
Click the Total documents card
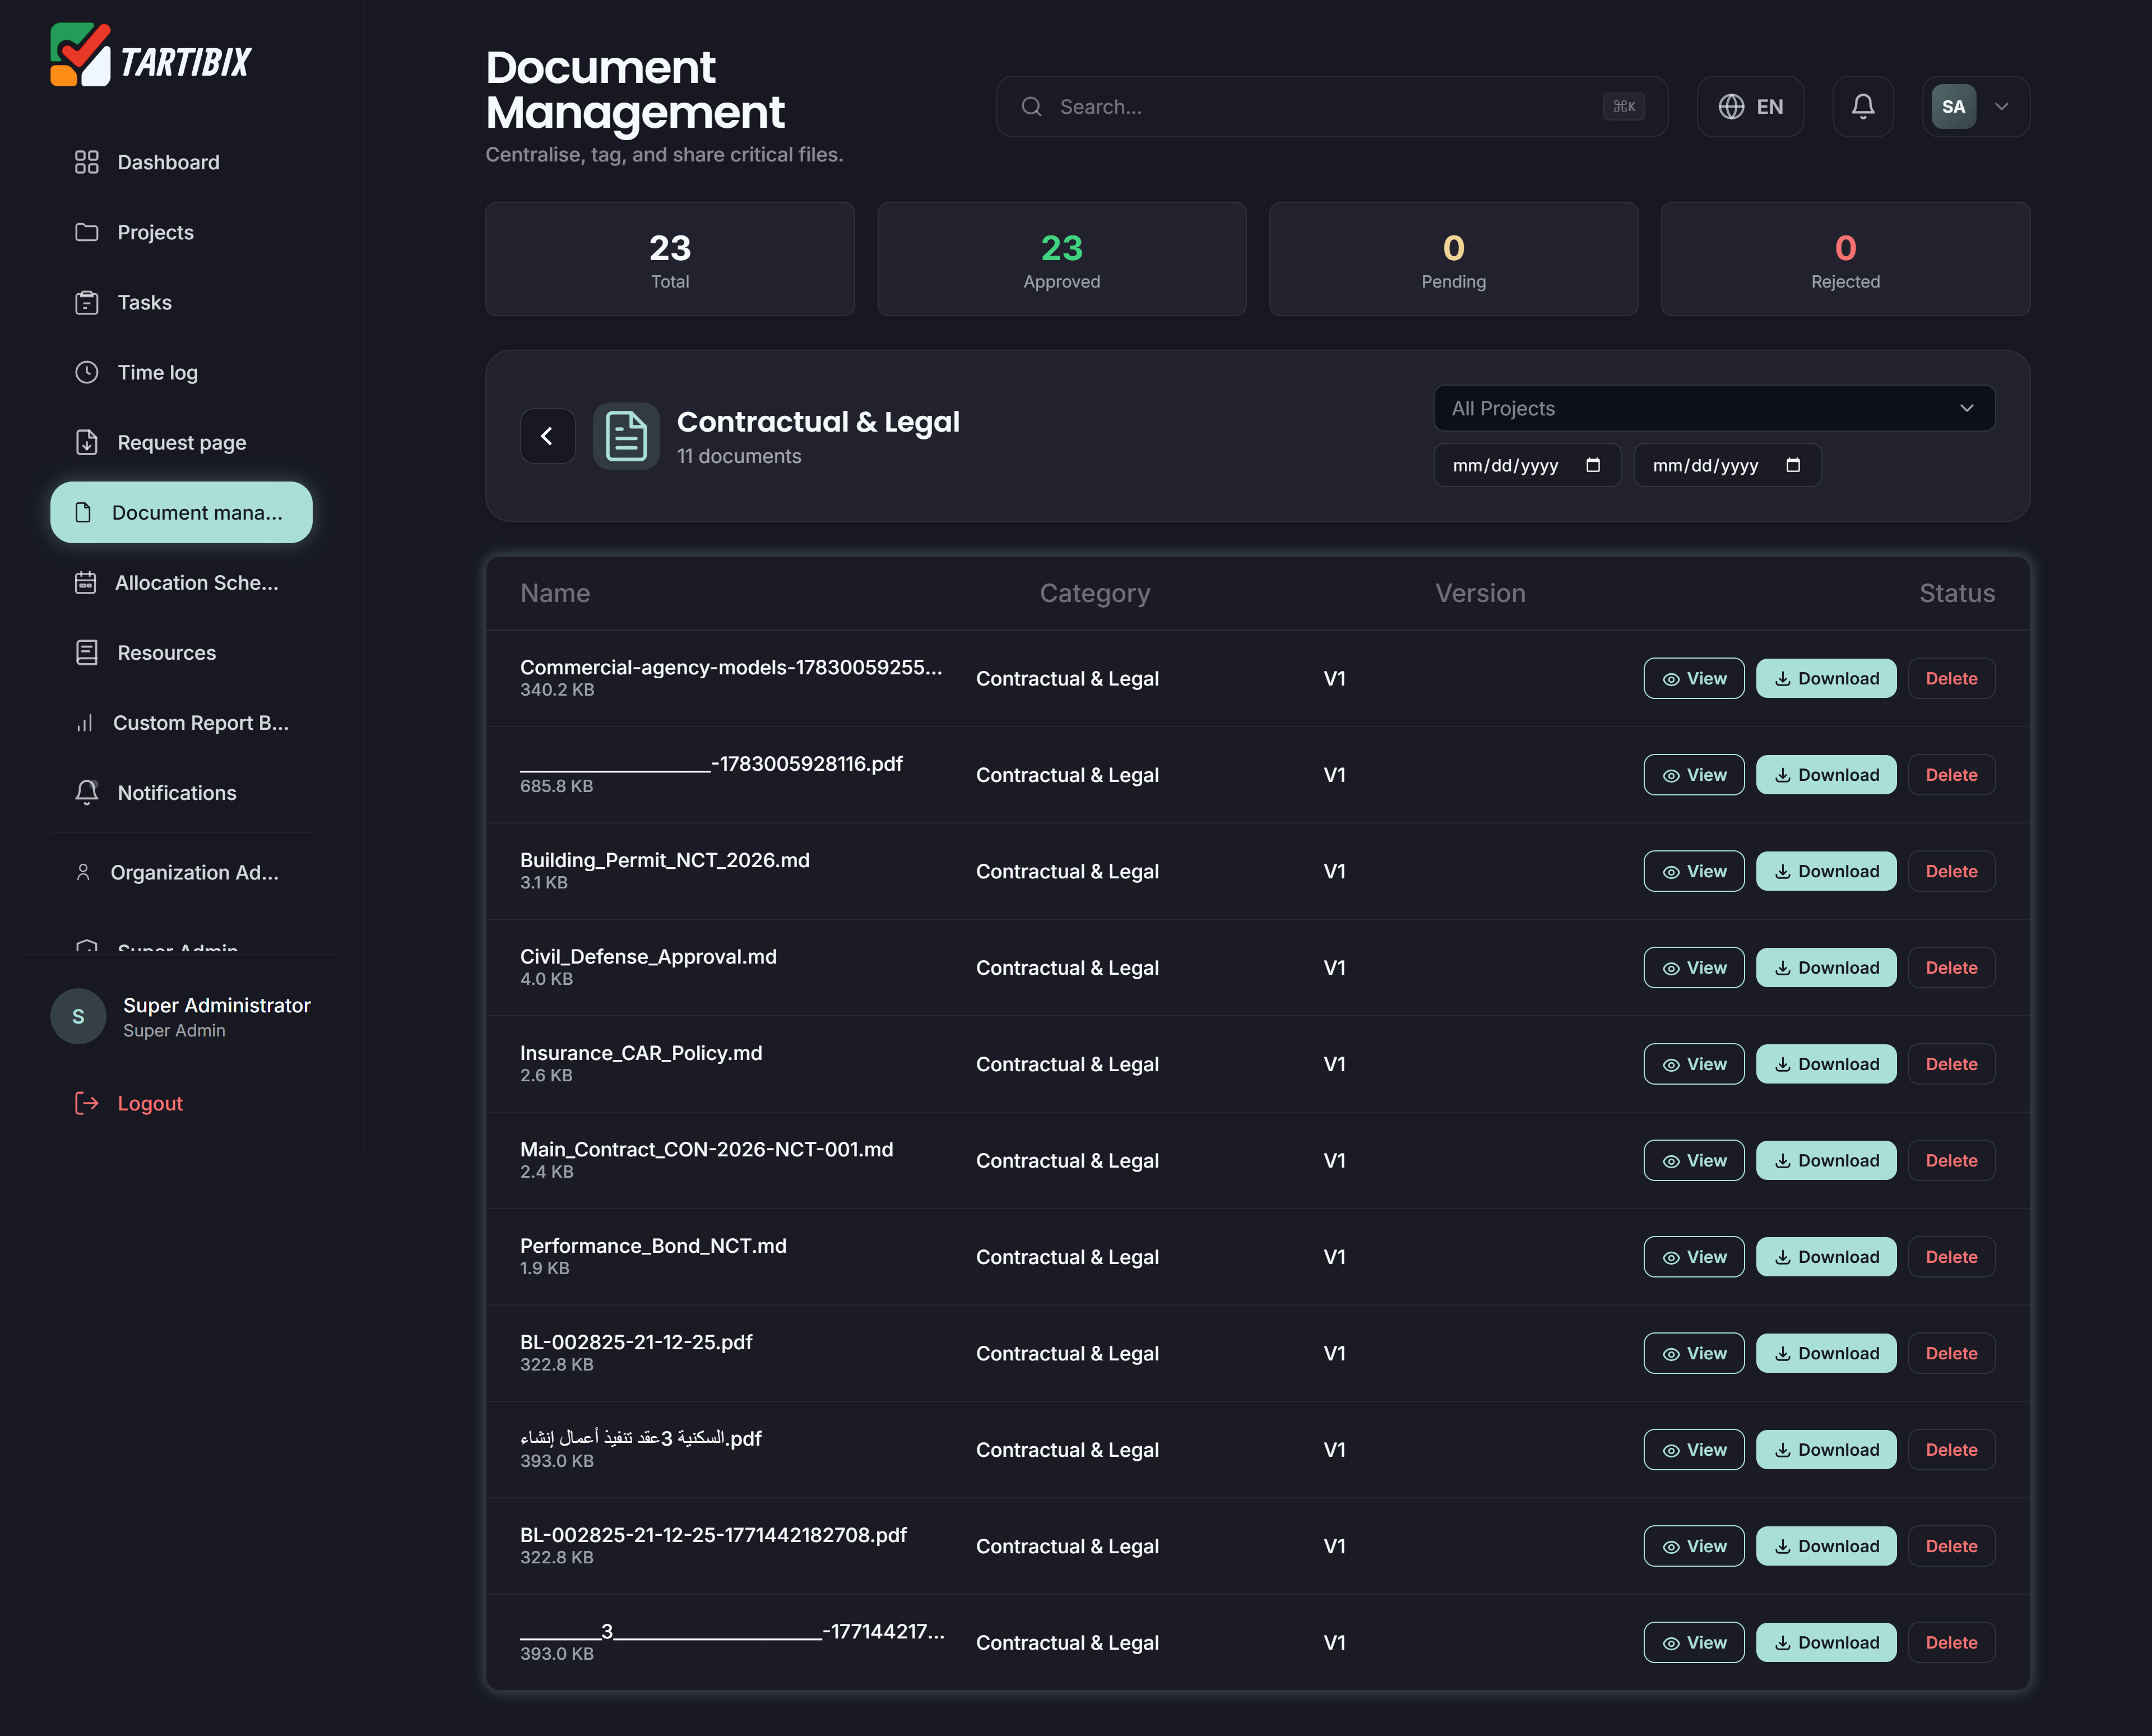(670, 259)
